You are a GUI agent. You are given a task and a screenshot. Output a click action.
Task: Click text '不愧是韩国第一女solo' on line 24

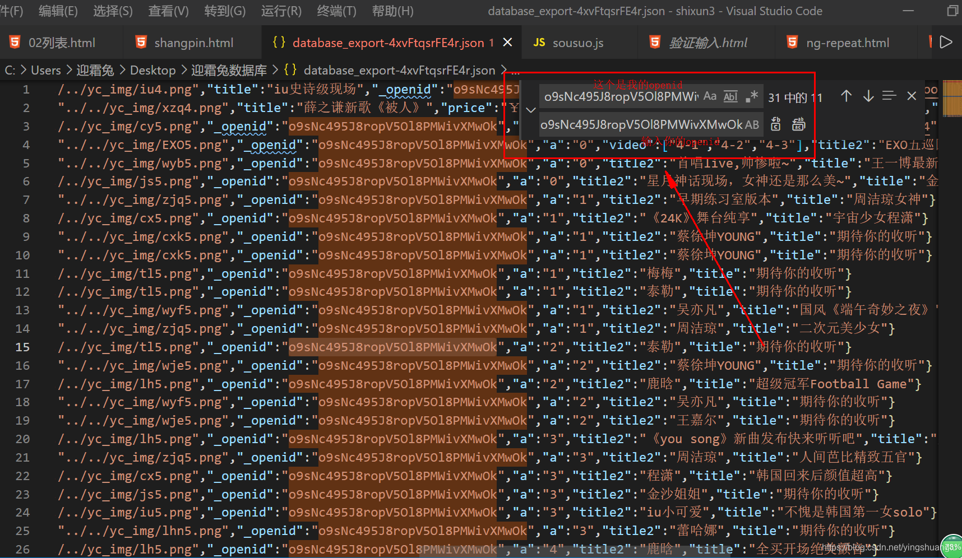pyautogui.click(x=854, y=513)
